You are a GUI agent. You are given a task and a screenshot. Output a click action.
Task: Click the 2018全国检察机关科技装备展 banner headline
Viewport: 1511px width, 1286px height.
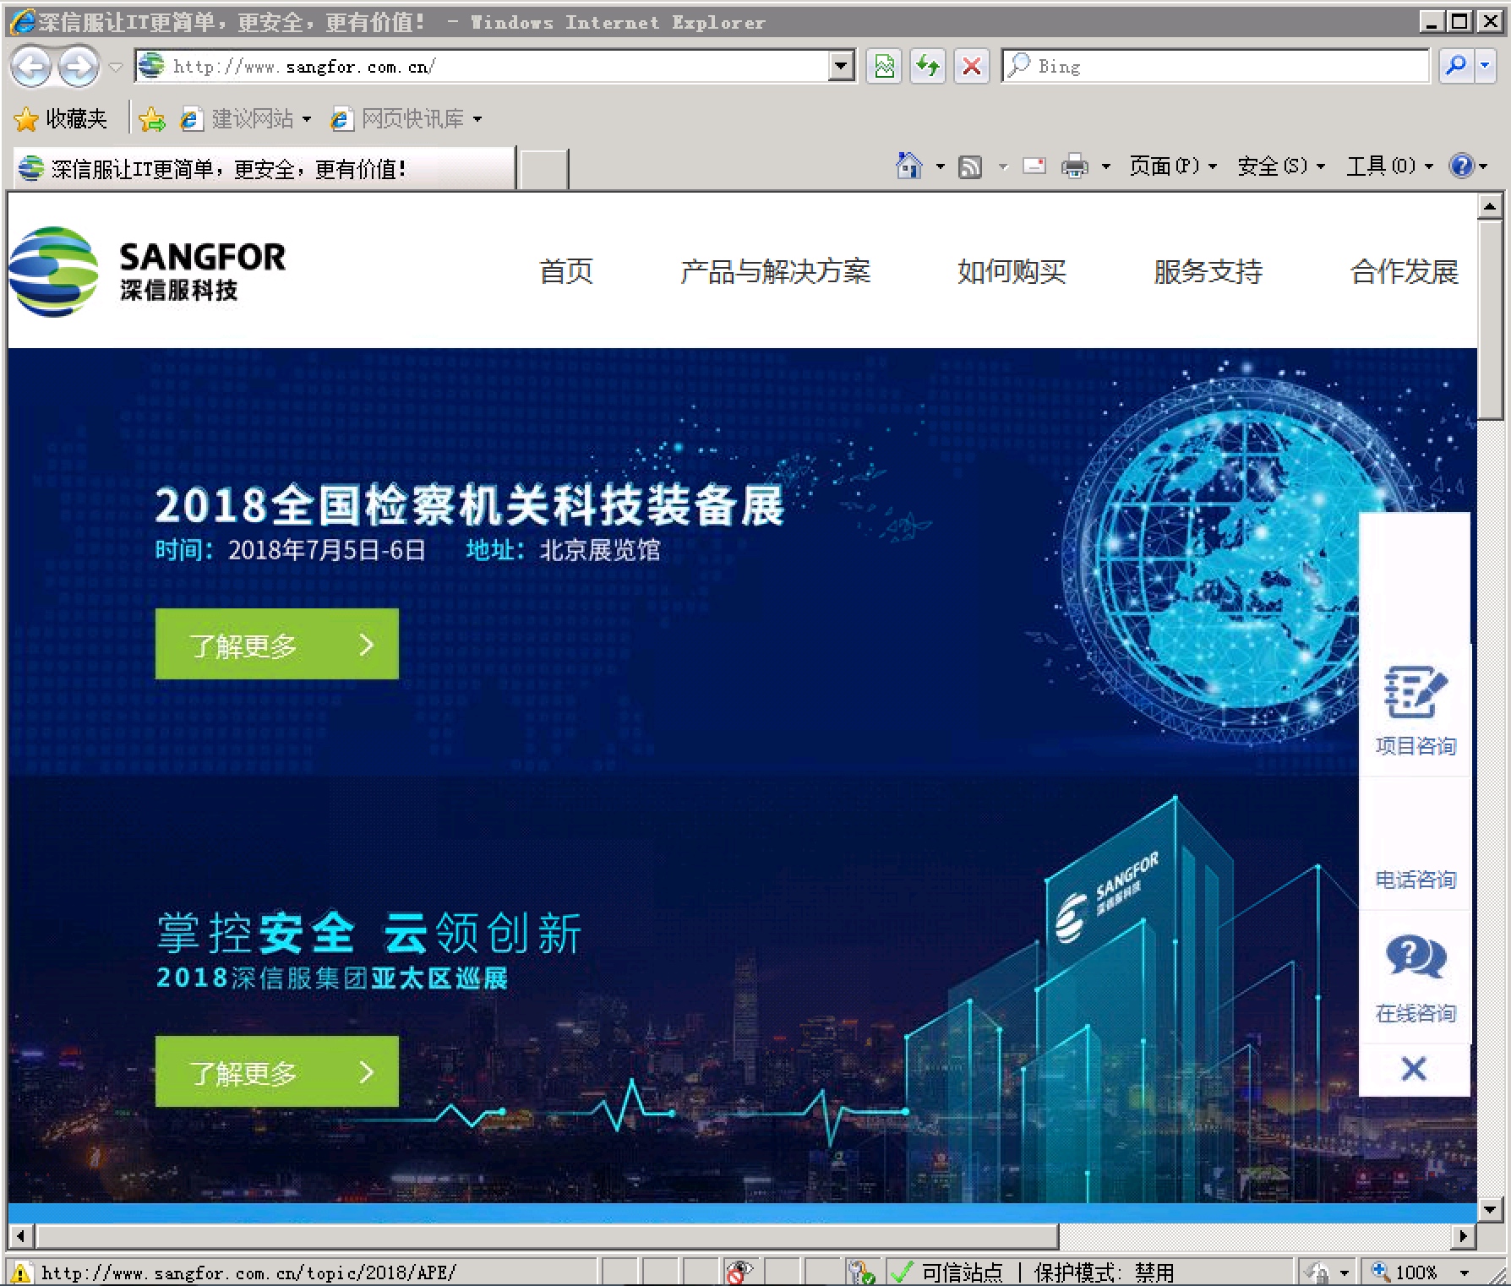tap(469, 506)
